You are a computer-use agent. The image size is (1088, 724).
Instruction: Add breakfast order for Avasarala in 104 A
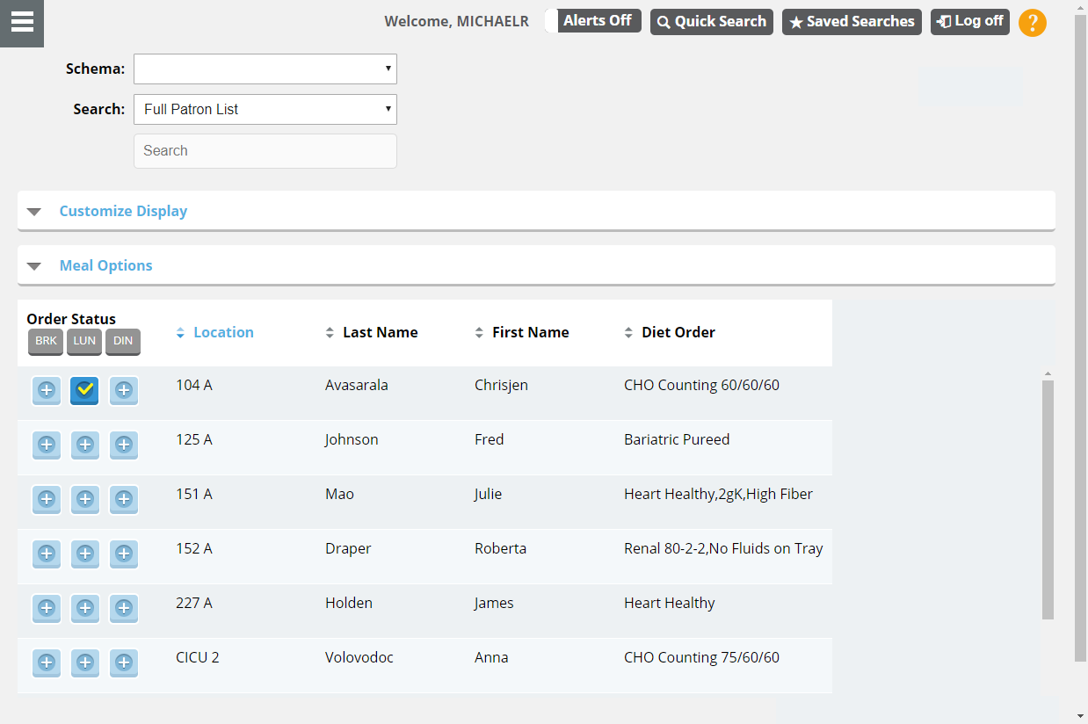(47, 390)
